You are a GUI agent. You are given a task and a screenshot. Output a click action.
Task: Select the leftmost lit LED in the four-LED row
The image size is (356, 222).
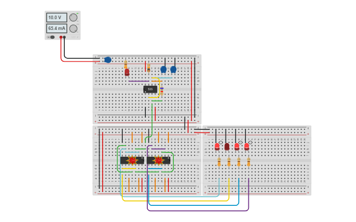[217, 146]
